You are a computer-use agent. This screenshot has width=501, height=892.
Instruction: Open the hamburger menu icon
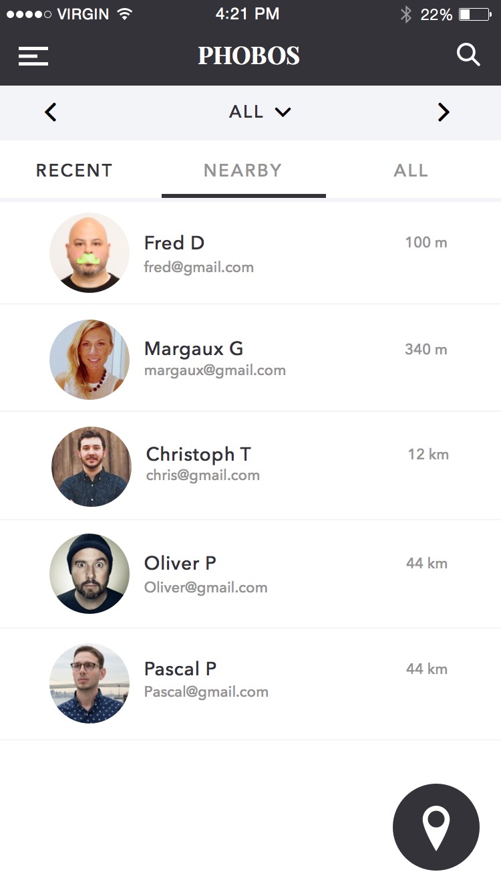pyautogui.click(x=33, y=55)
